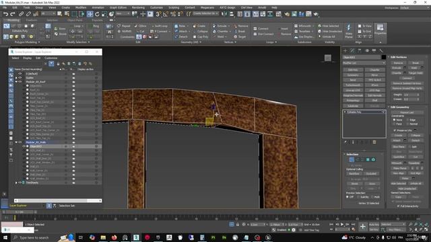Expand the Polygon Modeling ribbon panel

point(27,42)
